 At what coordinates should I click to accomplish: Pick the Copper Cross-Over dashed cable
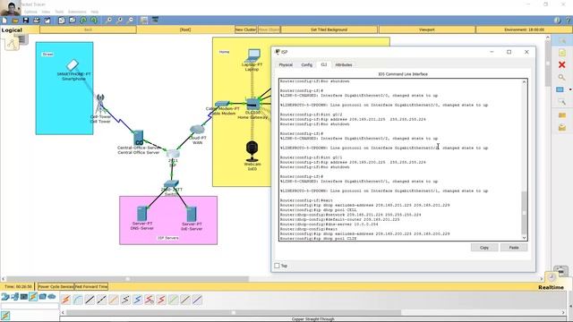[101, 300]
